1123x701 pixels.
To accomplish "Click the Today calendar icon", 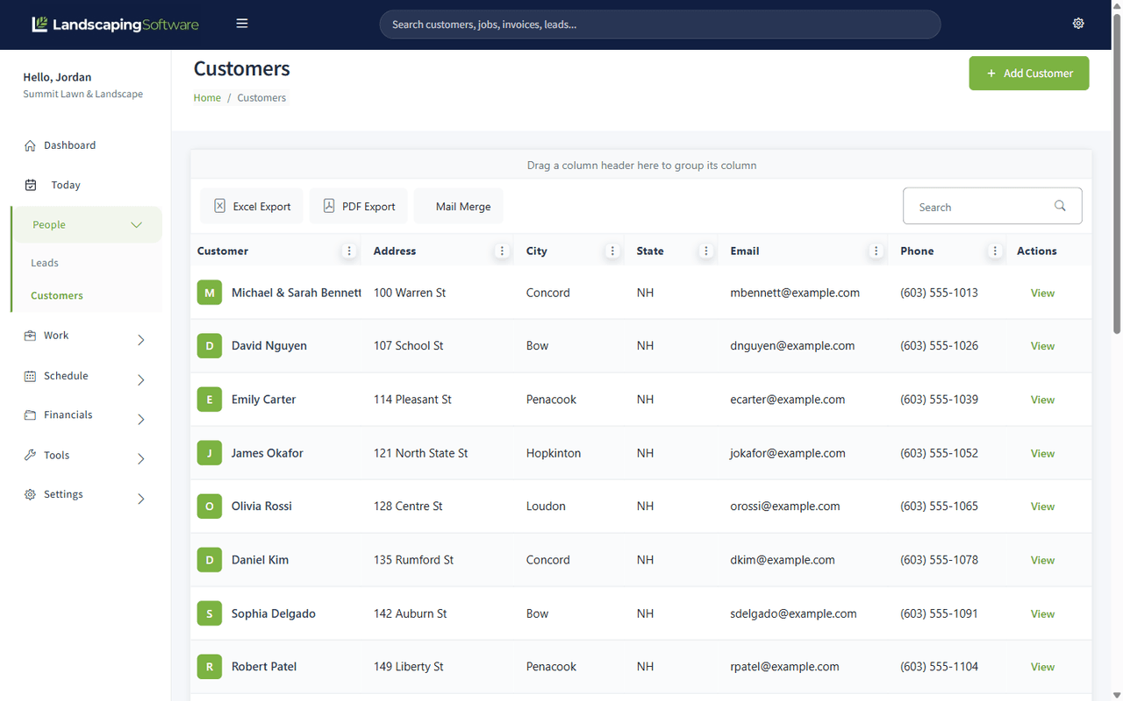I will point(31,185).
